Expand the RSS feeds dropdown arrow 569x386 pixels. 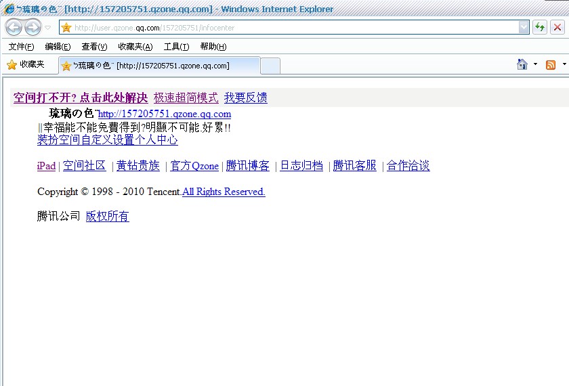click(x=564, y=64)
